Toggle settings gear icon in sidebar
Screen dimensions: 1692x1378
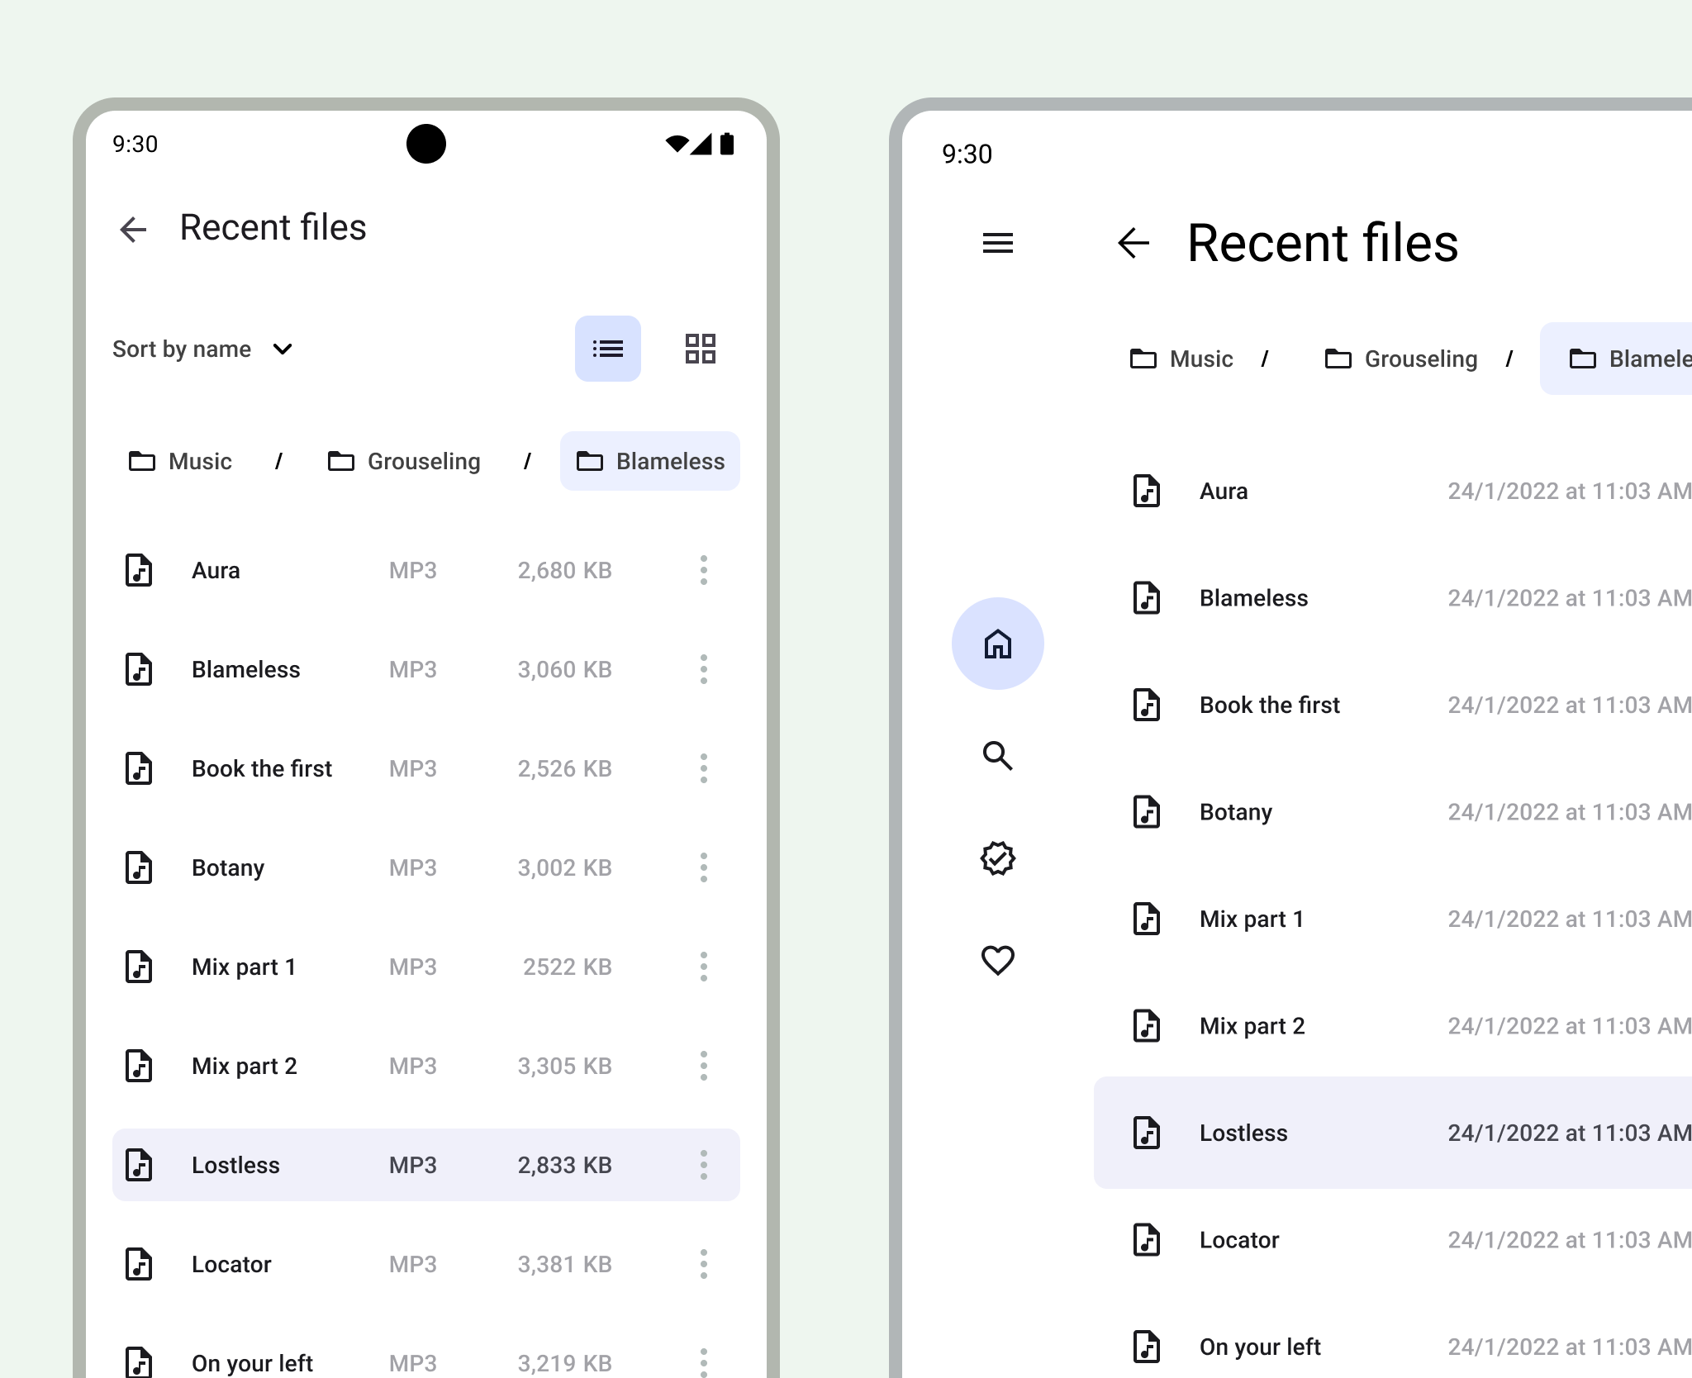coord(999,858)
